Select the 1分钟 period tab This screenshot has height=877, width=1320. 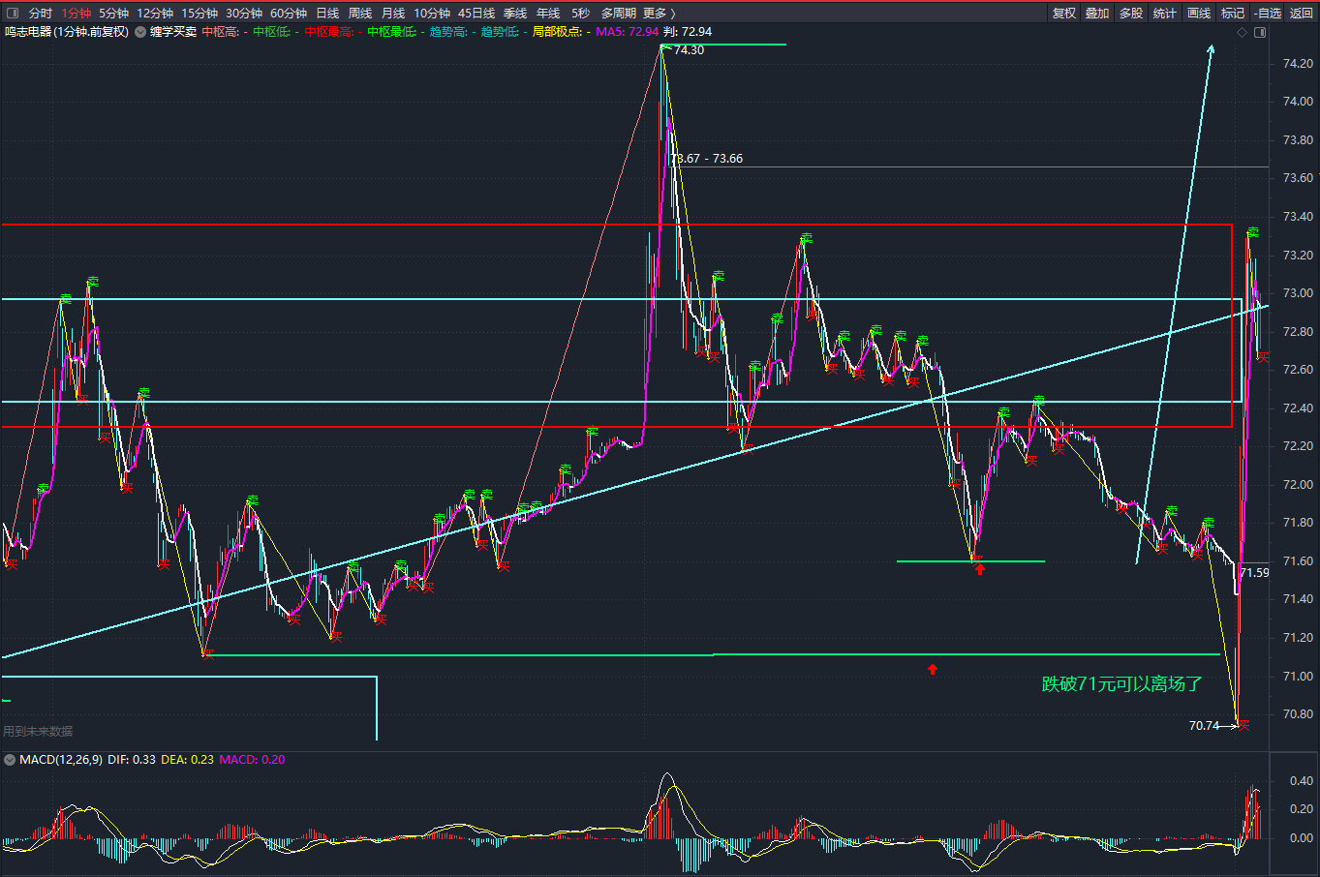coord(77,13)
